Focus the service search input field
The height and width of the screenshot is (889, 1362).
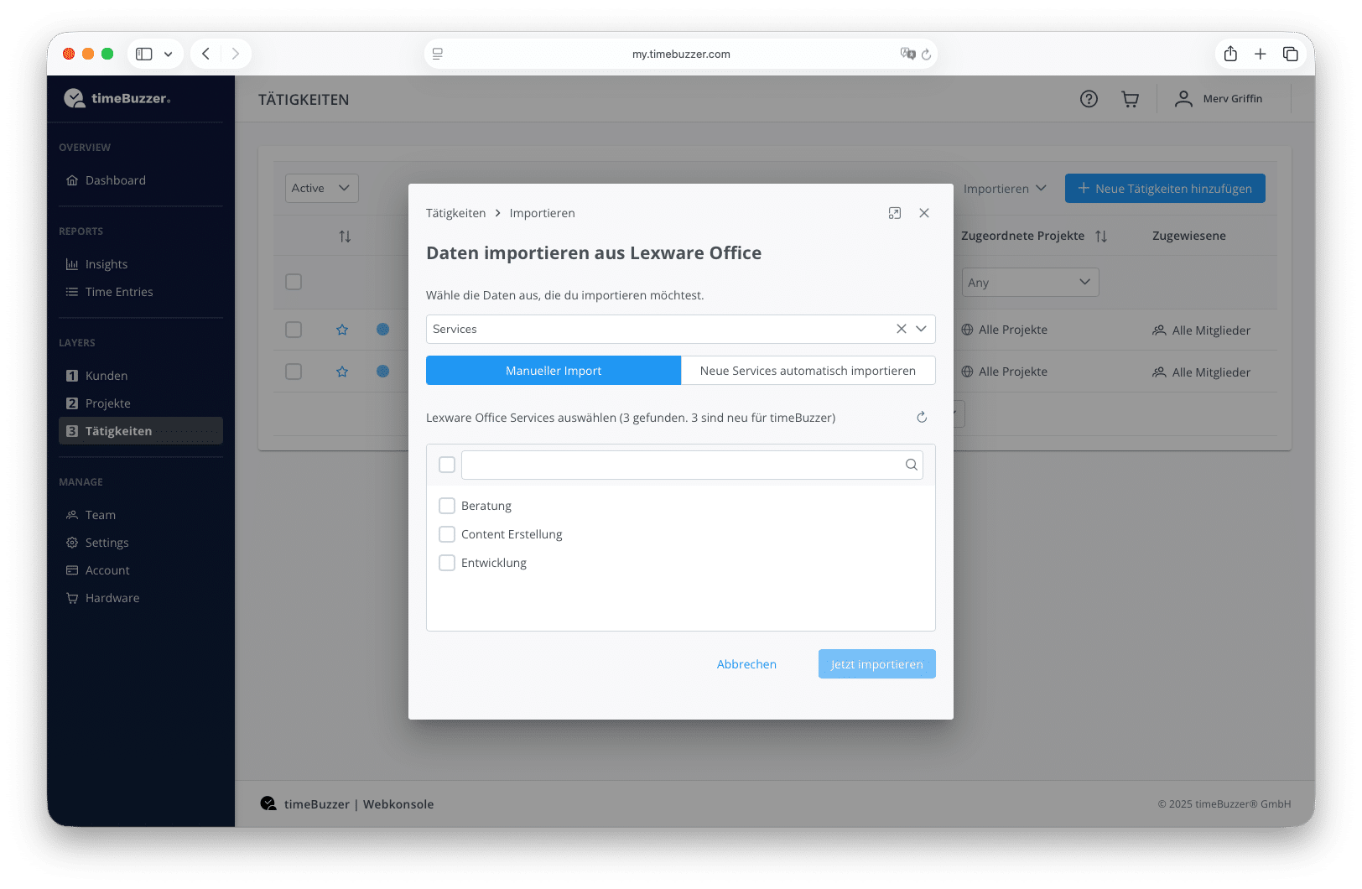pos(681,465)
